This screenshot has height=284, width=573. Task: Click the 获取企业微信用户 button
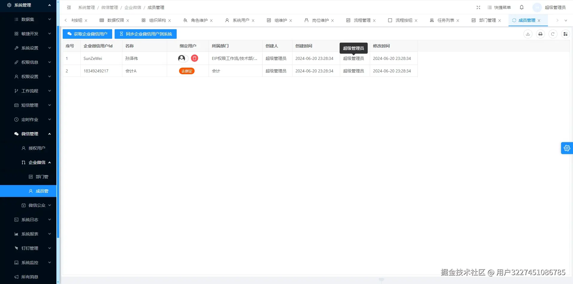tap(87, 34)
